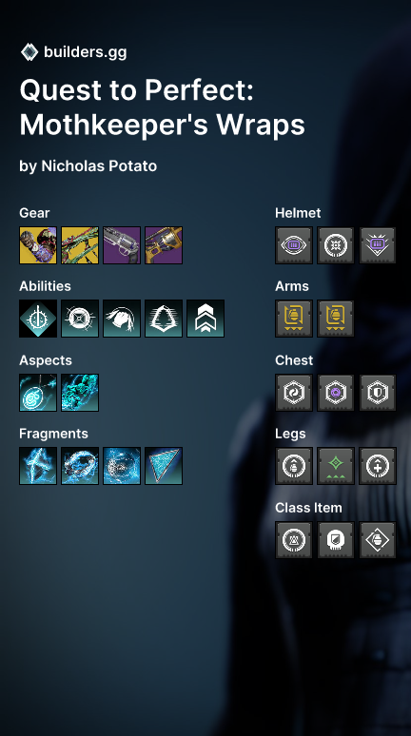Click the diamond-shaped super ability icon
This screenshot has width=411, height=736.
tap(38, 319)
